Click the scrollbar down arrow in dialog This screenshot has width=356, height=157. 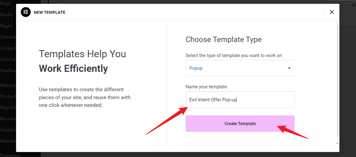pyautogui.click(x=338, y=143)
